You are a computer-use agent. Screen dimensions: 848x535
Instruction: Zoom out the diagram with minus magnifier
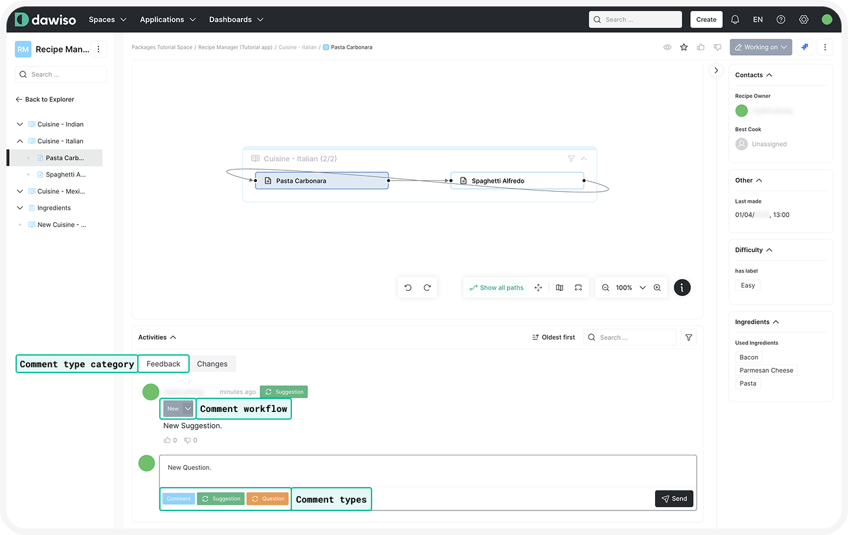605,288
